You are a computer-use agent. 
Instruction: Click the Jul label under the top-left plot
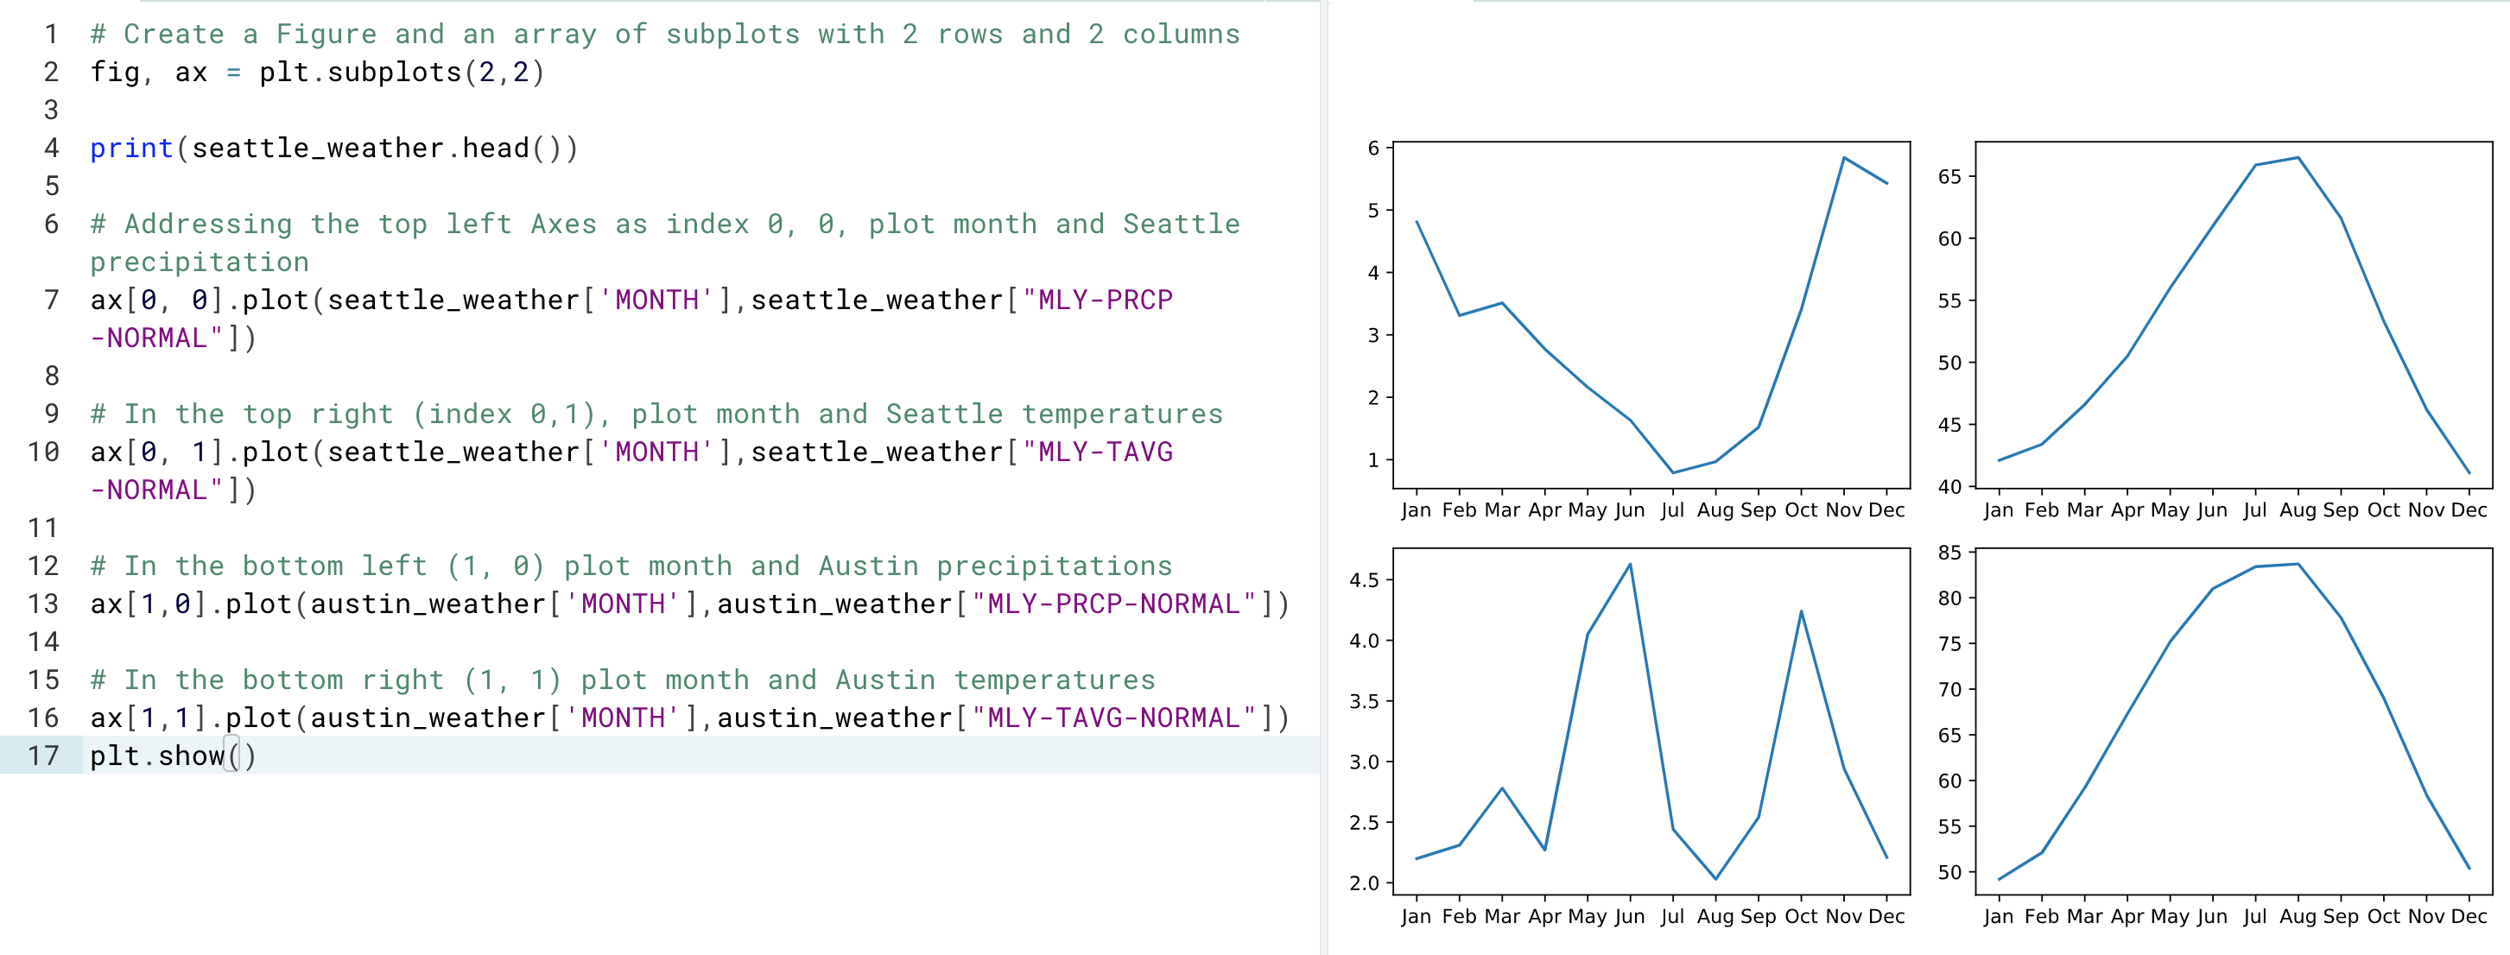(1672, 509)
